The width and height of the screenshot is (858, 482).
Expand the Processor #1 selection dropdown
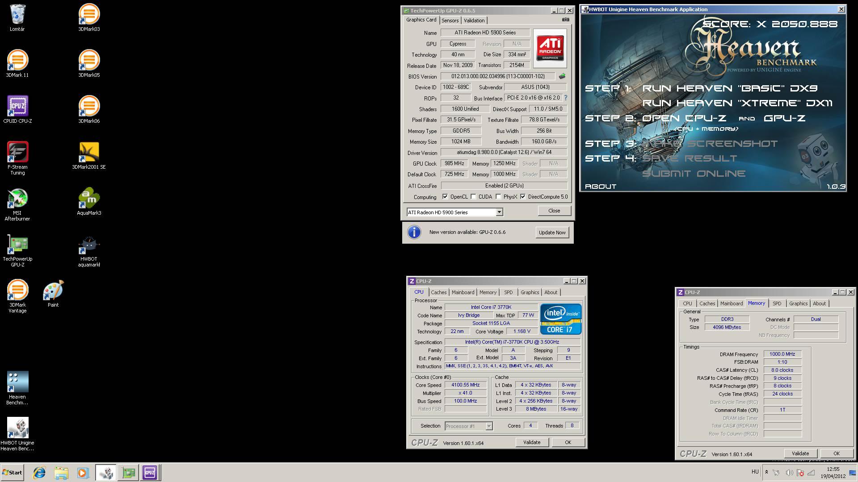[x=489, y=426]
